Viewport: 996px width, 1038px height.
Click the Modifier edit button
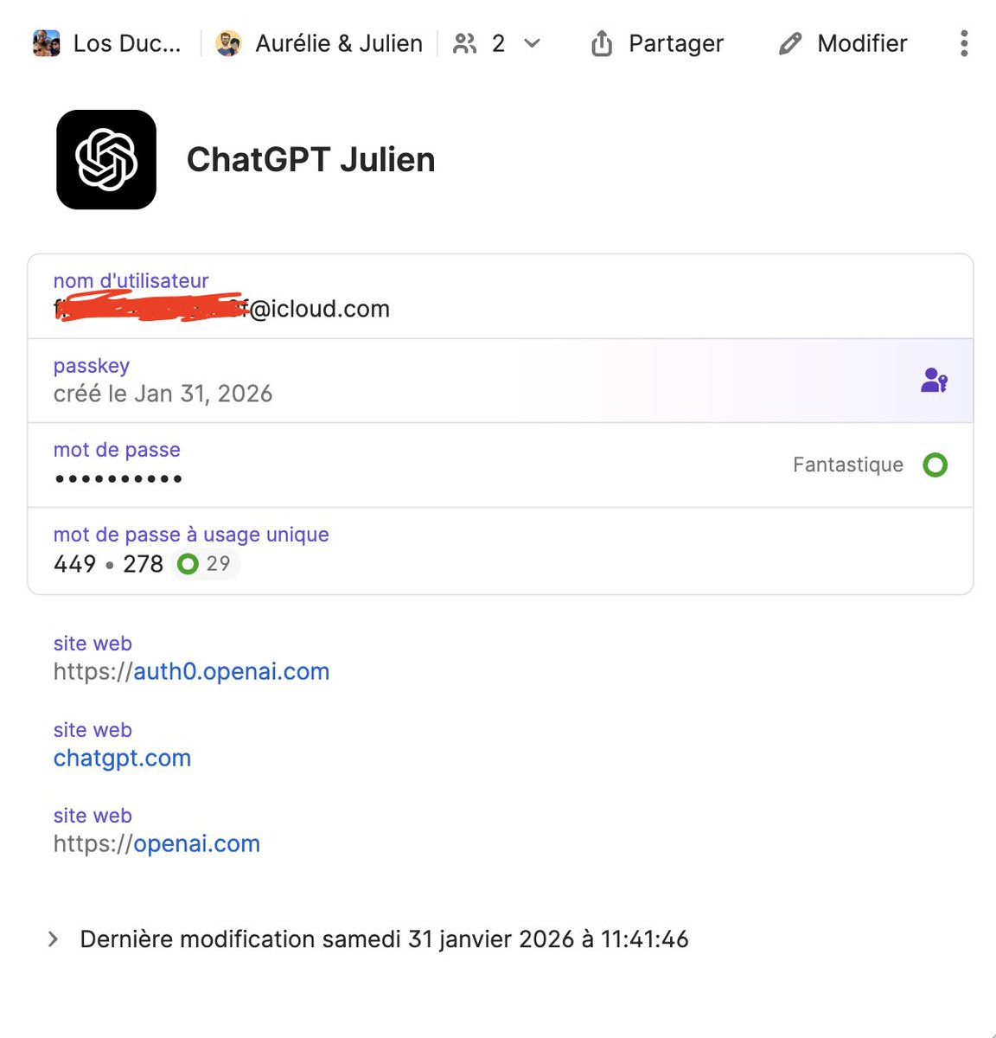pyautogui.click(x=843, y=43)
